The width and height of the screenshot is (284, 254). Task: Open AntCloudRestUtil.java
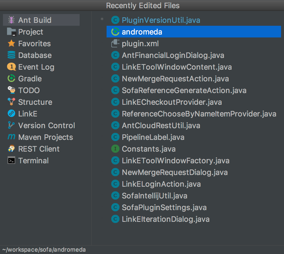(194, 125)
